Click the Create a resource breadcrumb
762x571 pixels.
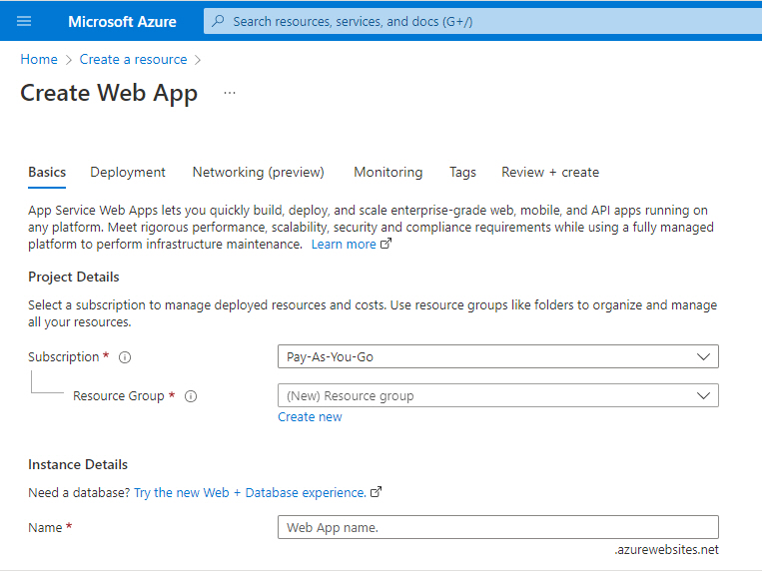pos(133,59)
